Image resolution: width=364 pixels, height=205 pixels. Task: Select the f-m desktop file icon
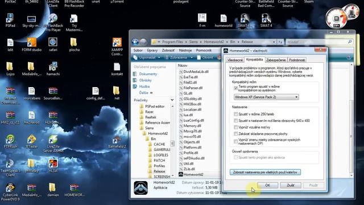pyautogui.click(x=202, y=20)
